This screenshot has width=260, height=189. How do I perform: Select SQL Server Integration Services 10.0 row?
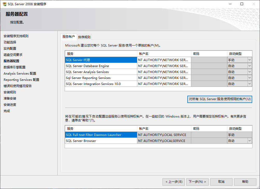(101, 84)
